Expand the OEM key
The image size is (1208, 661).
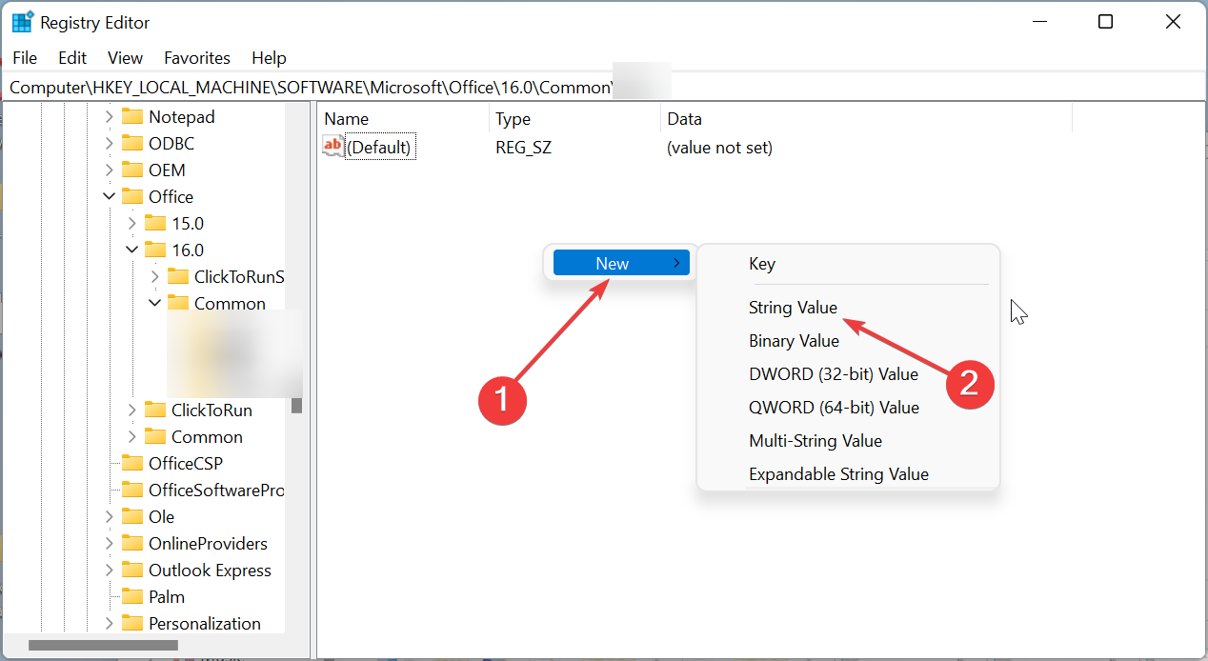coord(109,170)
